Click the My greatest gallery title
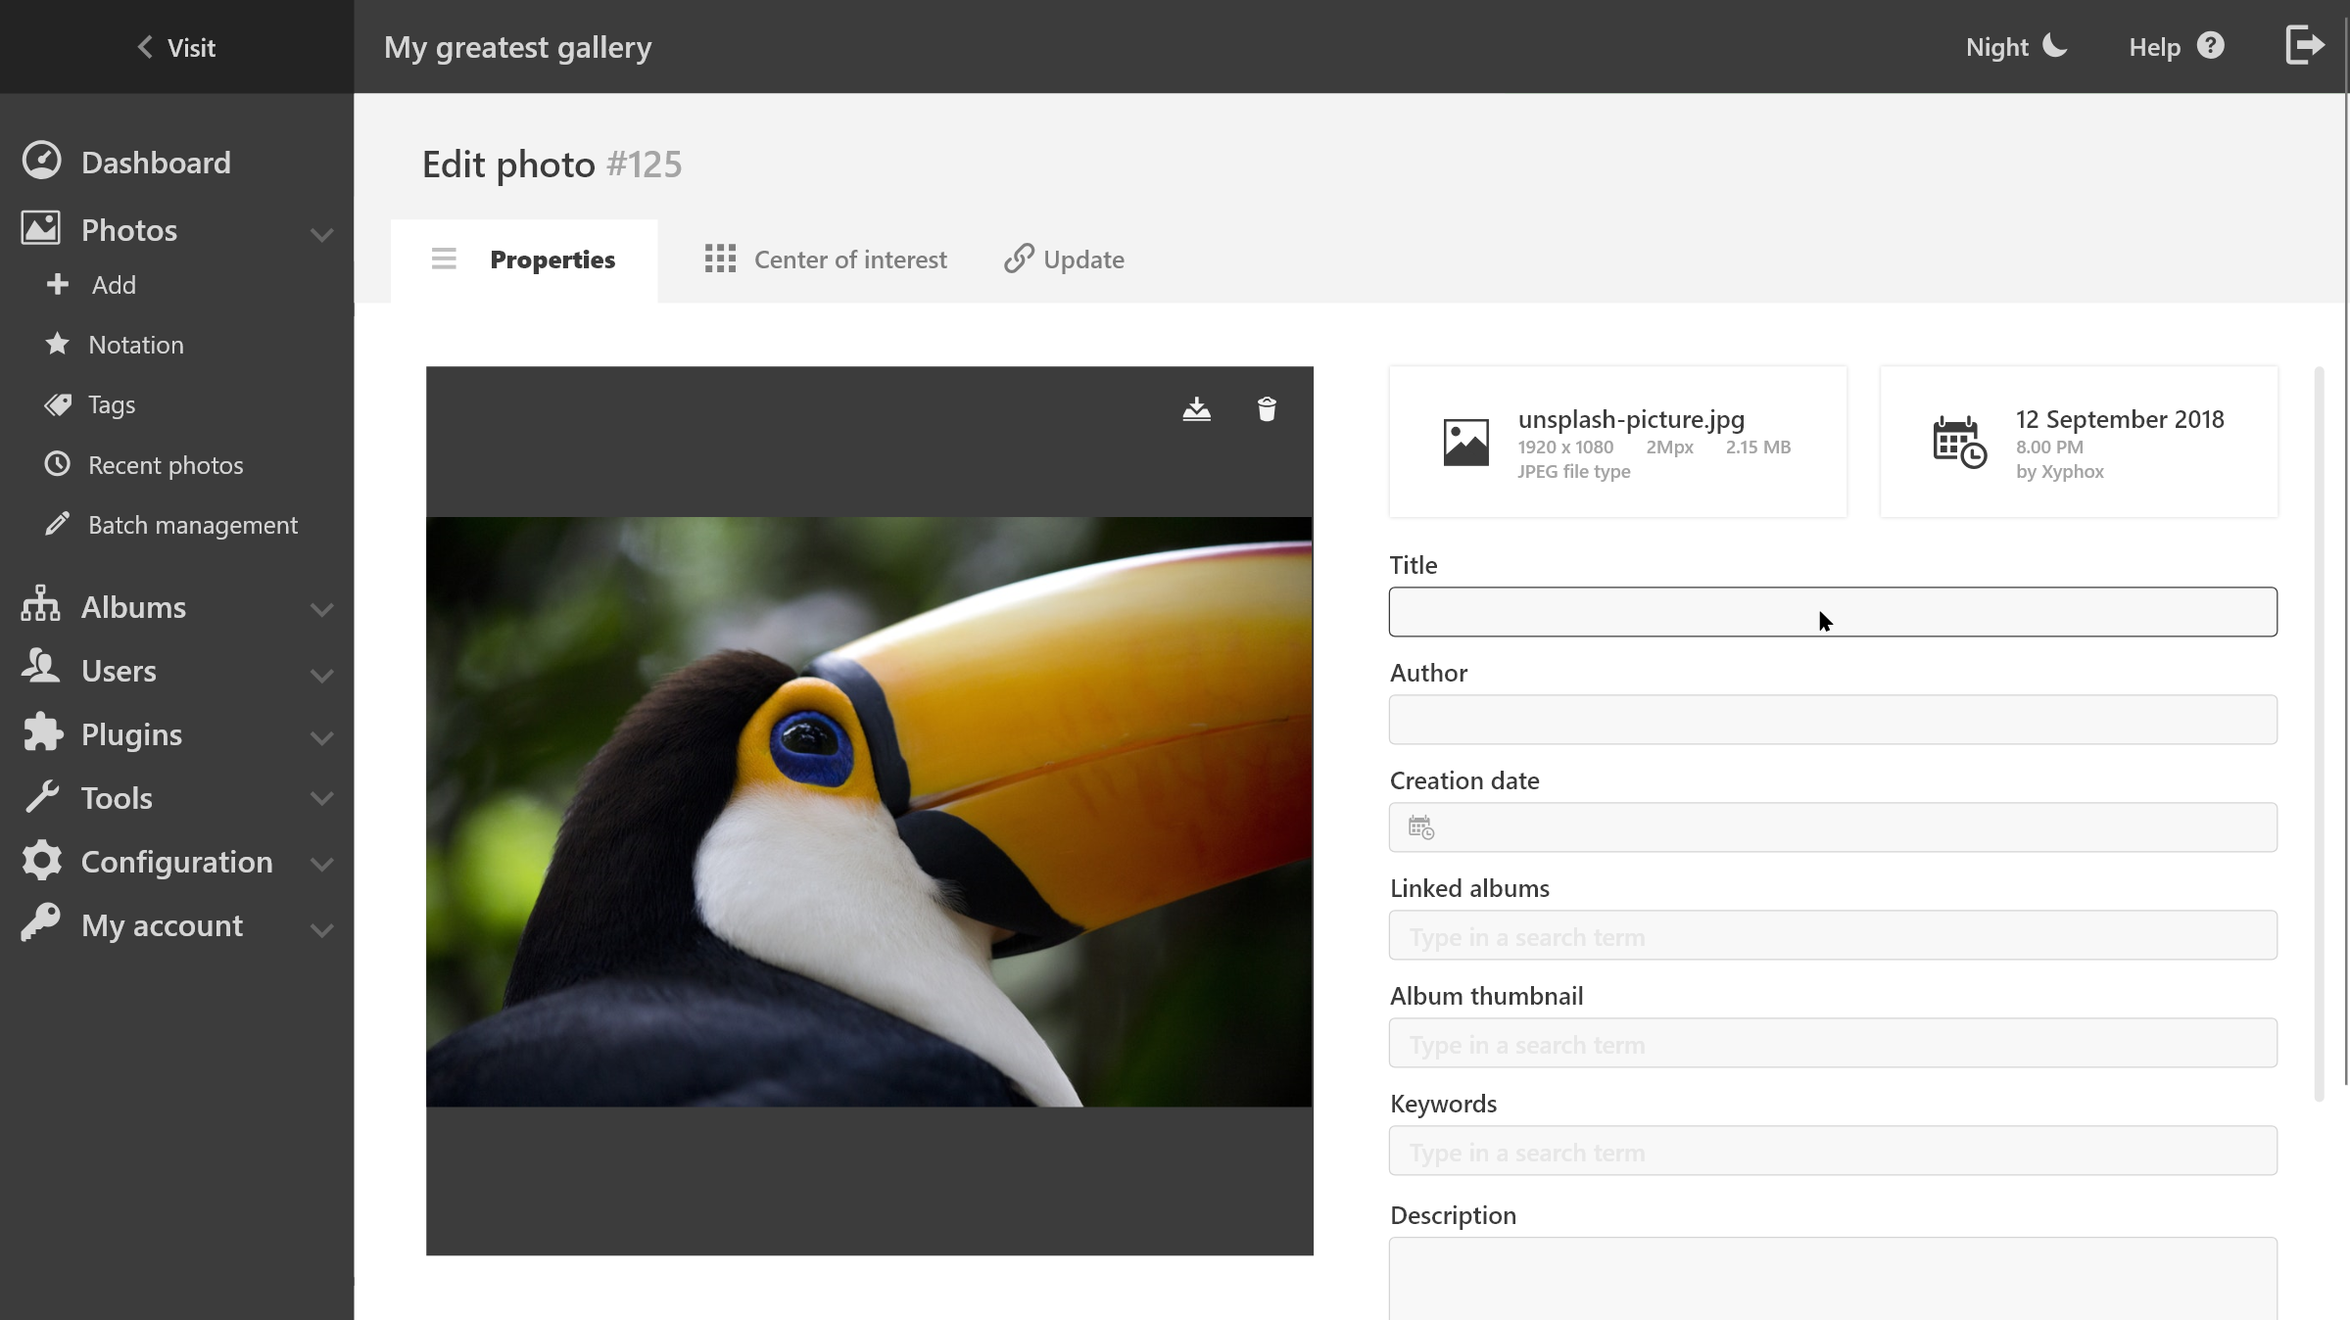 (517, 47)
